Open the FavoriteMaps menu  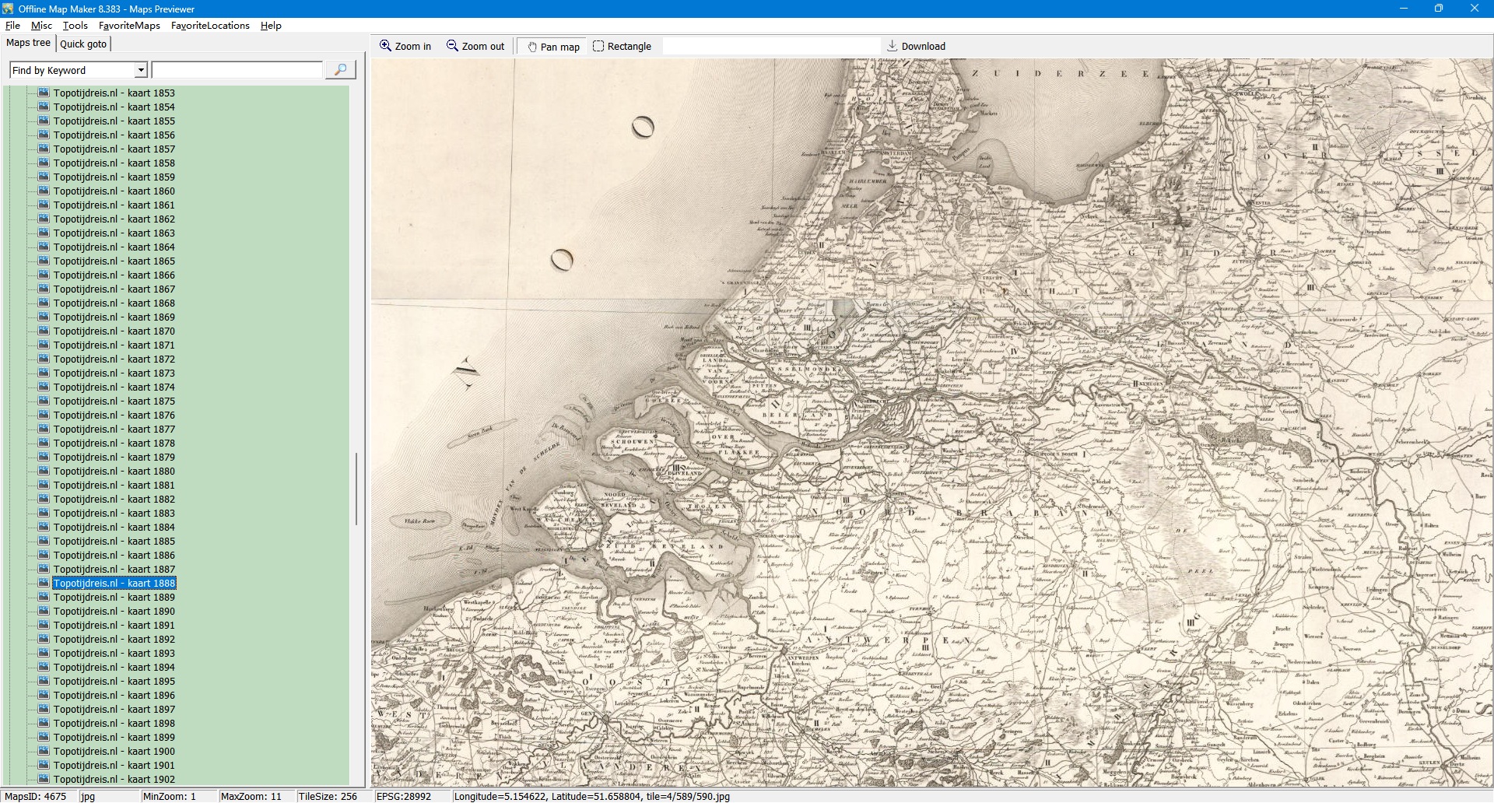click(129, 26)
